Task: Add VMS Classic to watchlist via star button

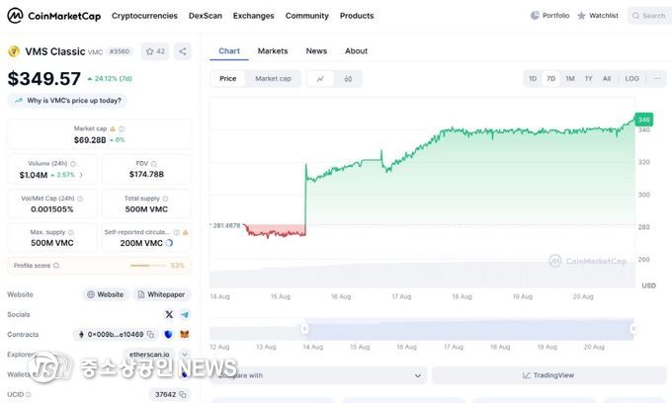Action: [155, 51]
